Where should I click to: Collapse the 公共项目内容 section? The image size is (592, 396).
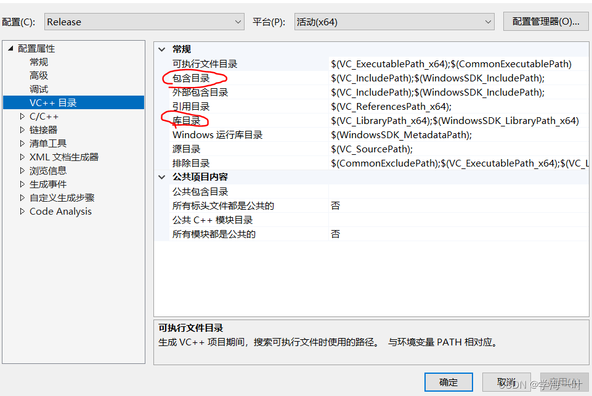161,177
